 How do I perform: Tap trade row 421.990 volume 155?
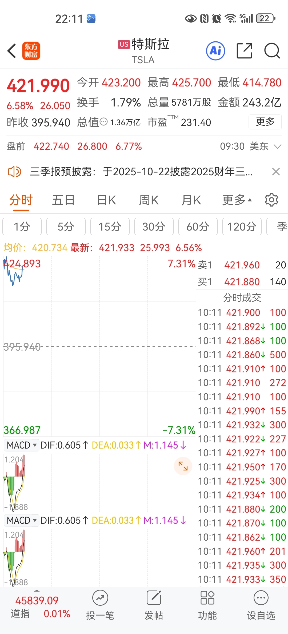242,411
